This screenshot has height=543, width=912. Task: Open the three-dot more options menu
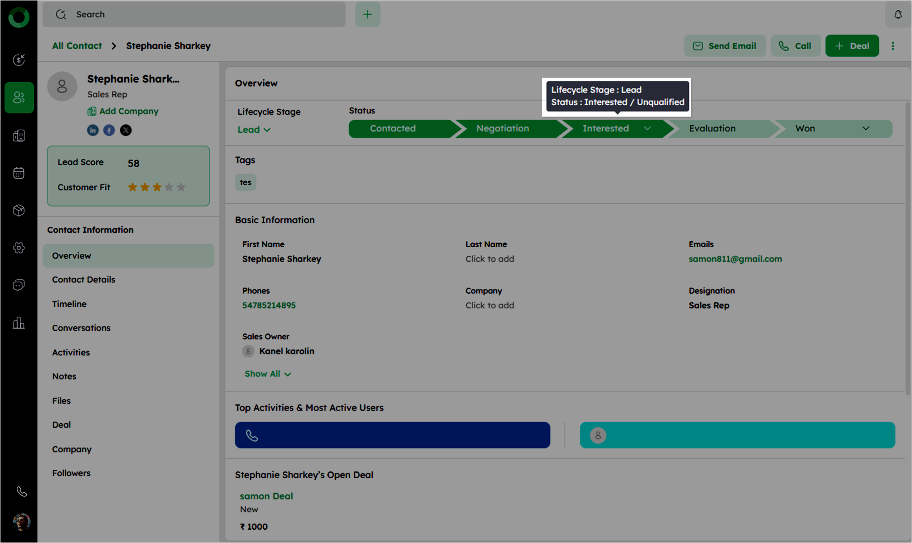click(x=893, y=46)
